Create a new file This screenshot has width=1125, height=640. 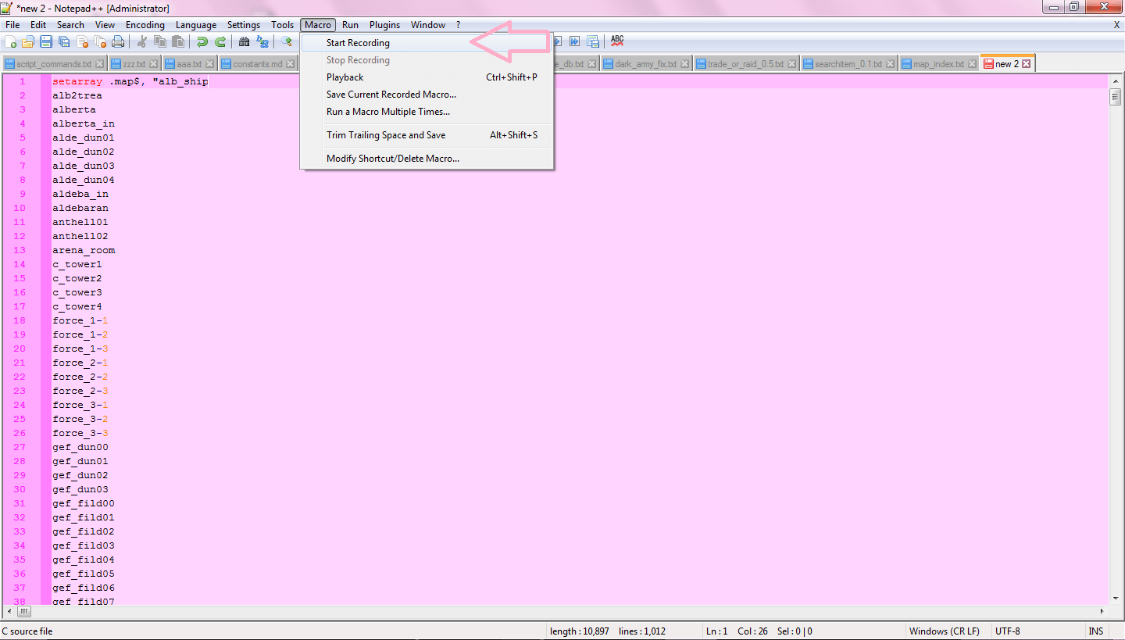coord(11,41)
